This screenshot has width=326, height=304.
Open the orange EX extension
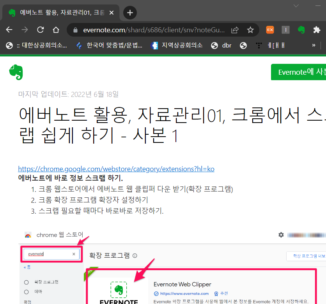(x=270, y=30)
